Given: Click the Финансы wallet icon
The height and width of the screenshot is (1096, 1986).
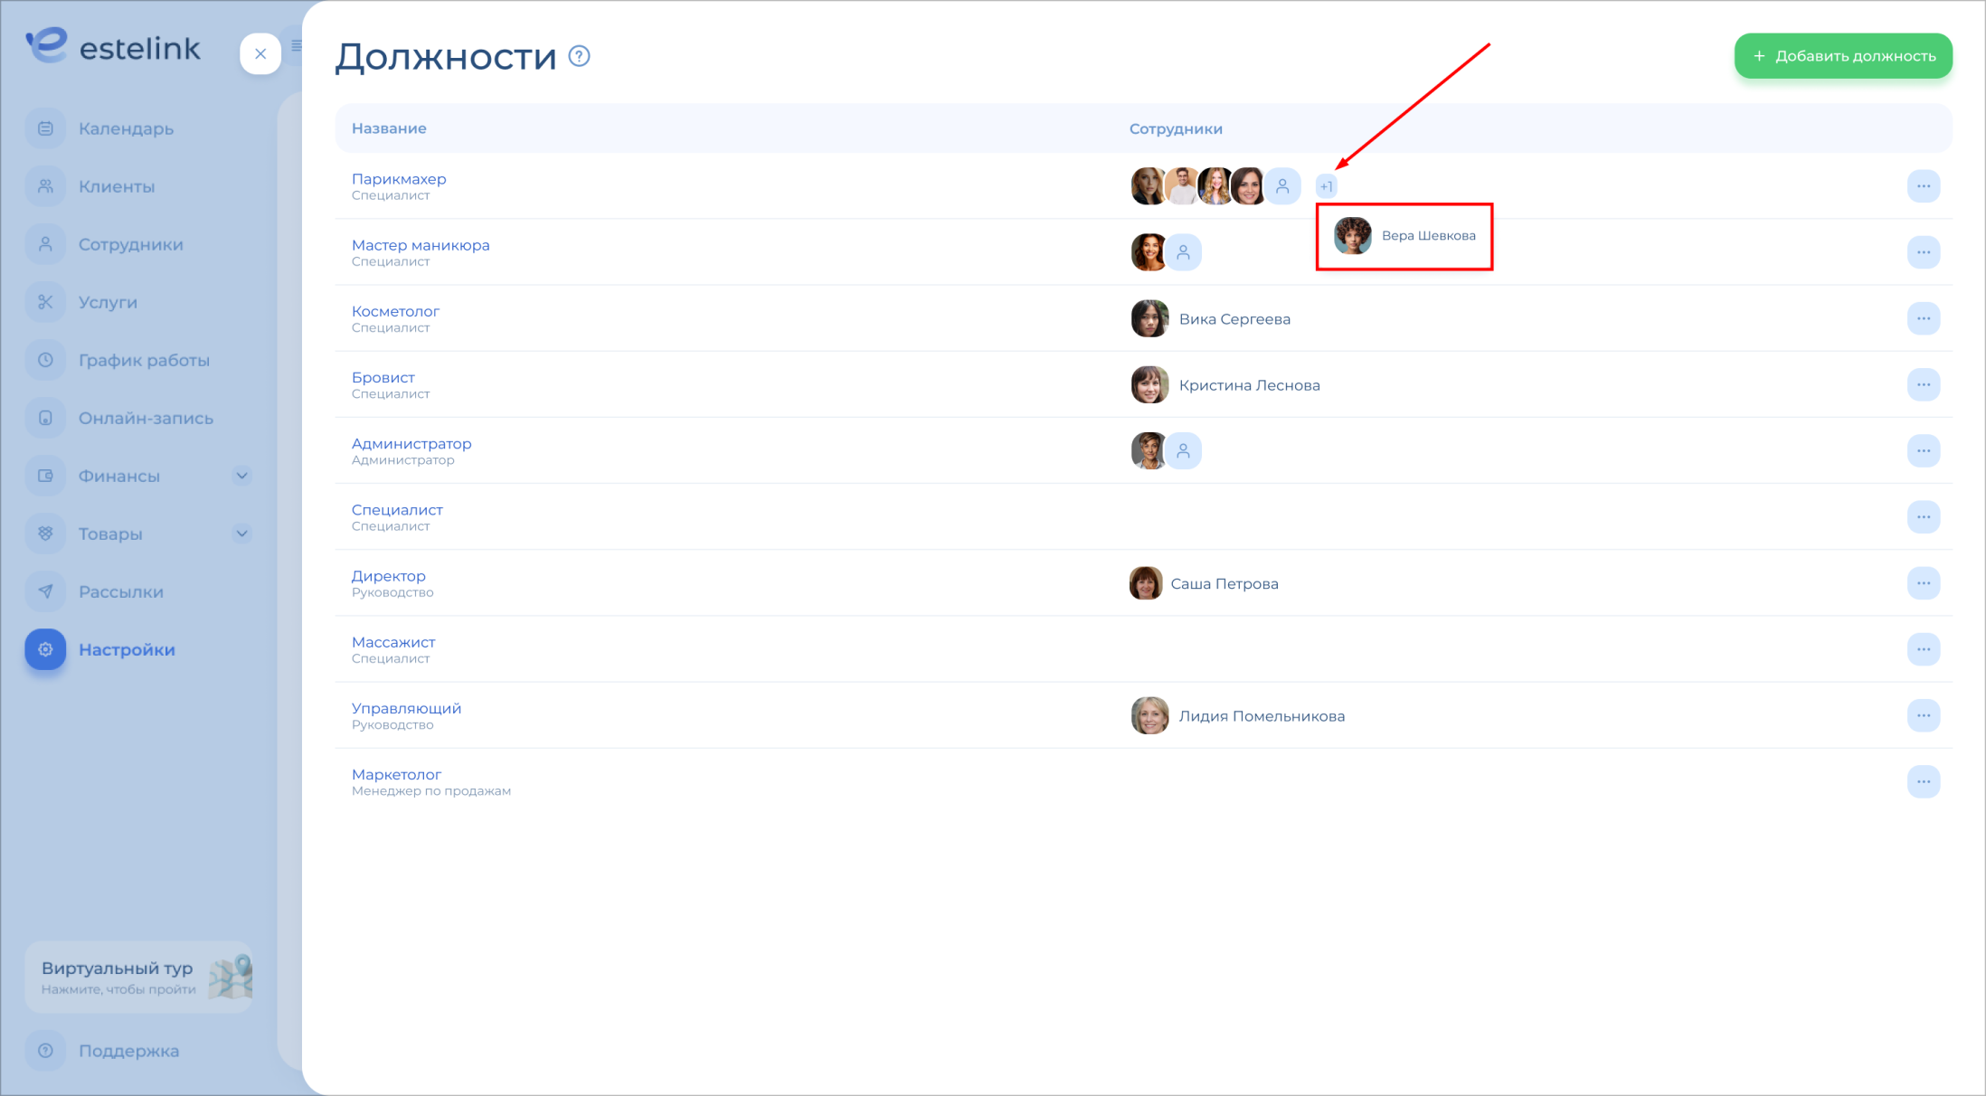Looking at the screenshot, I should click(x=45, y=476).
